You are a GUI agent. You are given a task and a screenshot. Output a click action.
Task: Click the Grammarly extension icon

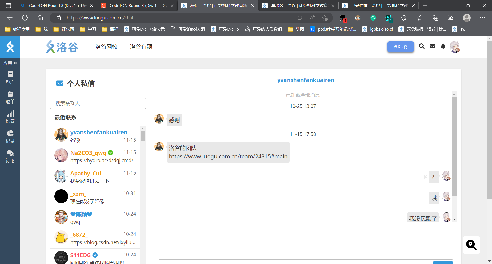tap(373, 18)
